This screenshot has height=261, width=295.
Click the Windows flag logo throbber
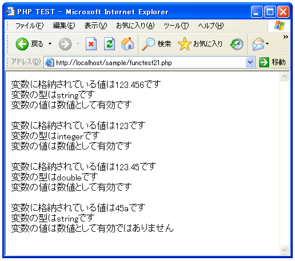(280, 26)
